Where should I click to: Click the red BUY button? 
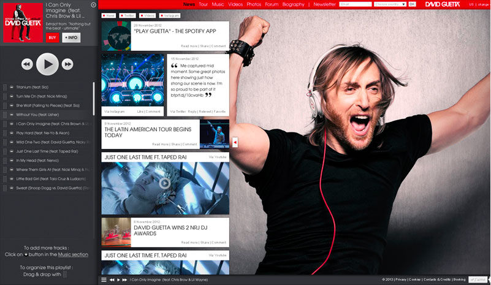[52, 37]
